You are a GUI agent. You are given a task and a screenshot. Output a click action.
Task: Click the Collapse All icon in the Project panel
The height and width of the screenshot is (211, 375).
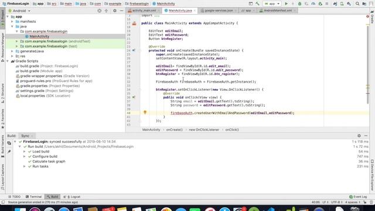106,11
